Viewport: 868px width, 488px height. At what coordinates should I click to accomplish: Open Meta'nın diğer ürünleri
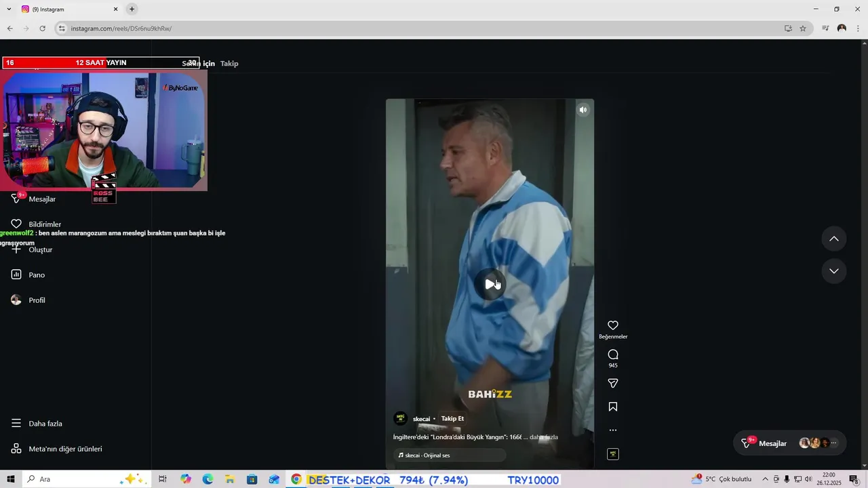[65, 449]
